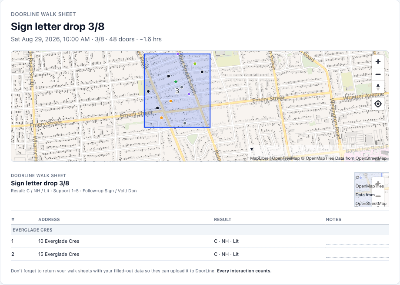Follow the OpenMapTiles attribution link
Screen dimensions: 400x285
point(320,158)
